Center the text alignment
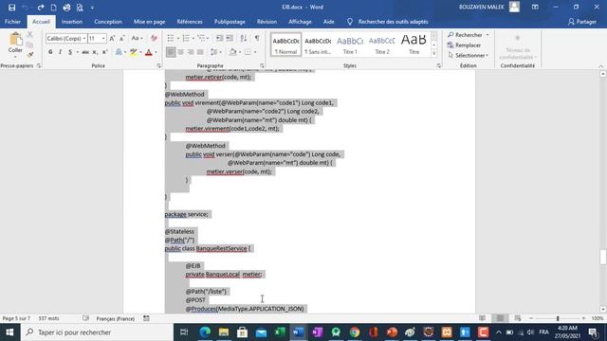607x341 pixels. click(x=181, y=52)
